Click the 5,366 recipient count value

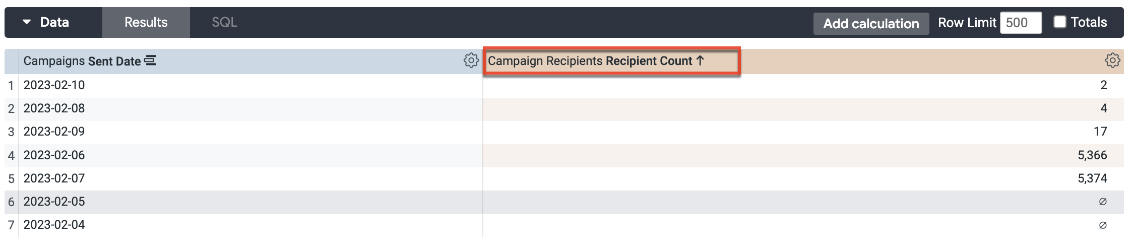coord(1092,155)
